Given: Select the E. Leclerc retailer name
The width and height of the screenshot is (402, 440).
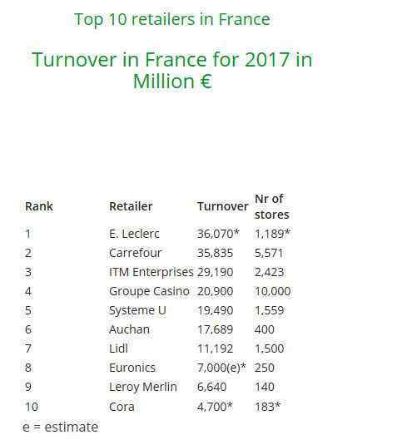Looking at the screenshot, I should point(134,234).
